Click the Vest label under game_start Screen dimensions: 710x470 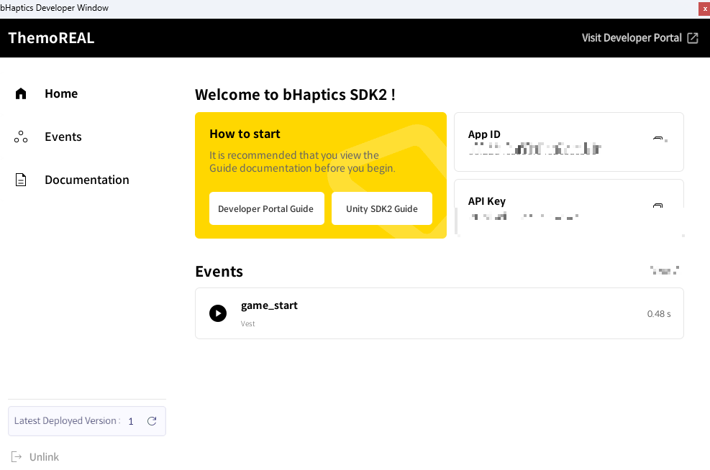247,324
